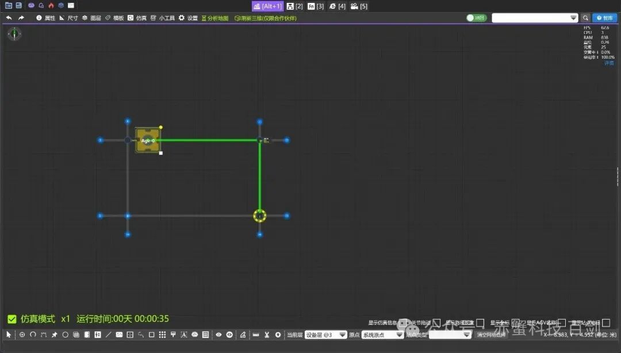Enable the 显示AGV名称 checkbox
Viewport: 621px width, 353px height.
click(x=562, y=323)
